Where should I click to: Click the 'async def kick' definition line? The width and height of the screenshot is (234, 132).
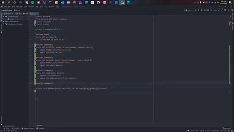click(64, 47)
